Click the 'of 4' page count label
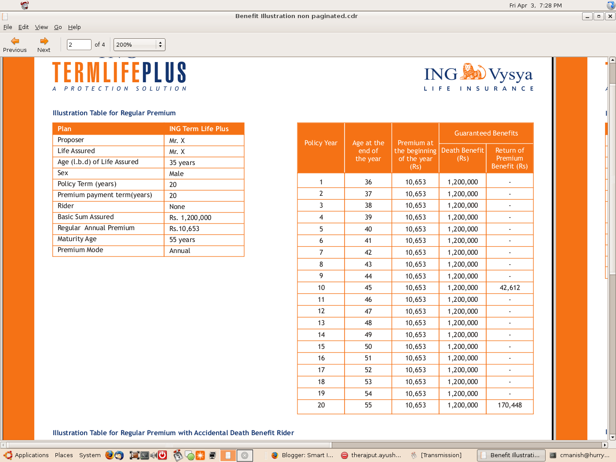 pos(100,44)
